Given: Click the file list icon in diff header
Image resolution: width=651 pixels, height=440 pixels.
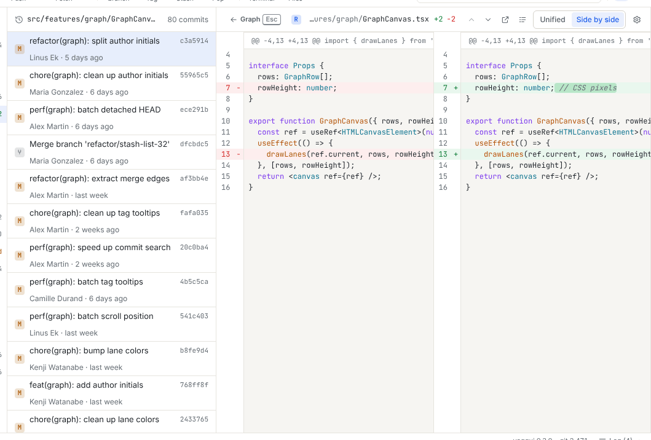Looking at the screenshot, I should [523, 20].
